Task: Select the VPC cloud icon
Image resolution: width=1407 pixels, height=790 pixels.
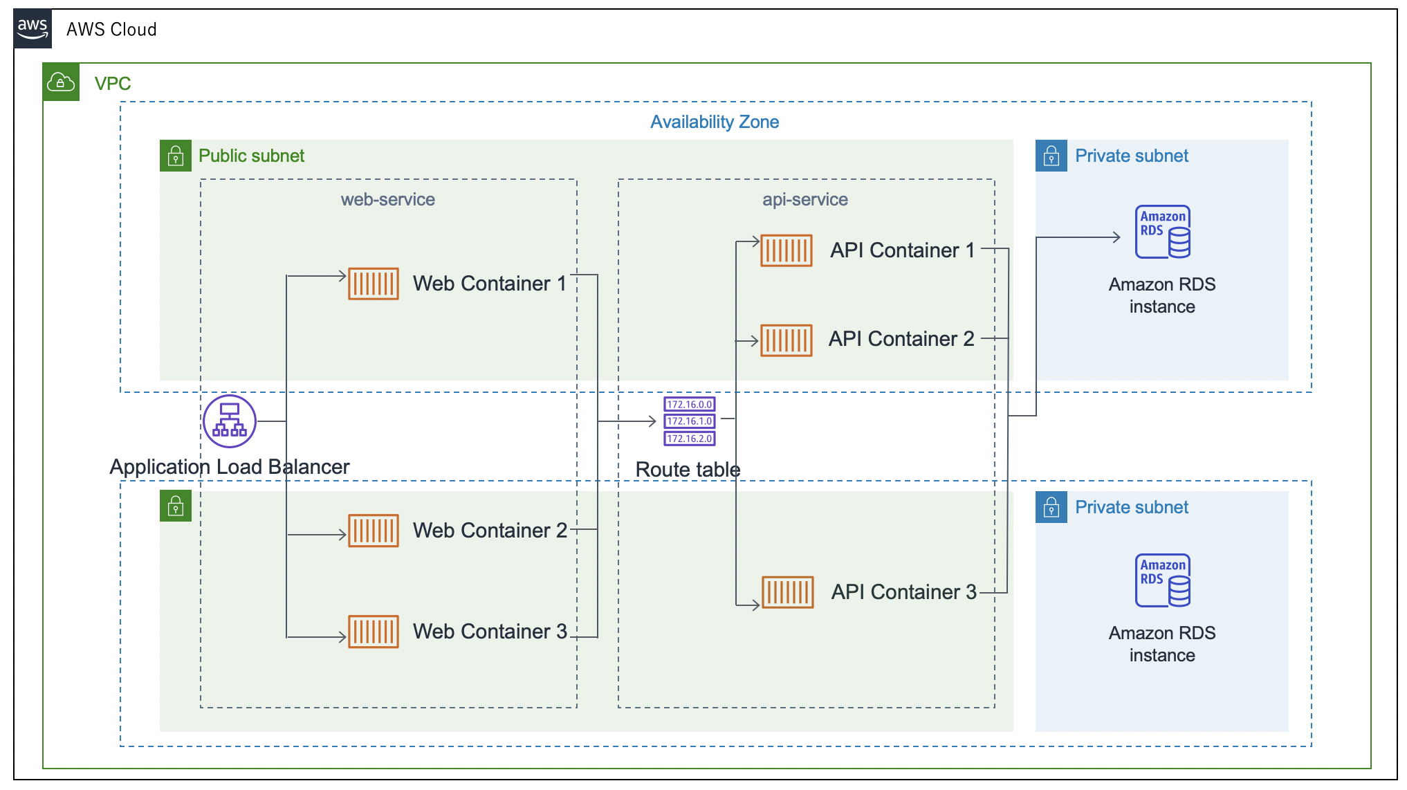Action: click(x=61, y=83)
